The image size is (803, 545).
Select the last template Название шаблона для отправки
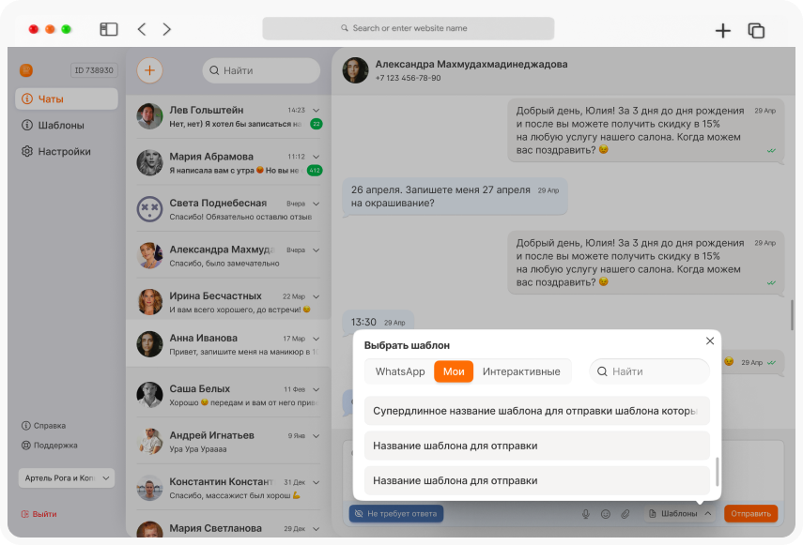point(536,480)
